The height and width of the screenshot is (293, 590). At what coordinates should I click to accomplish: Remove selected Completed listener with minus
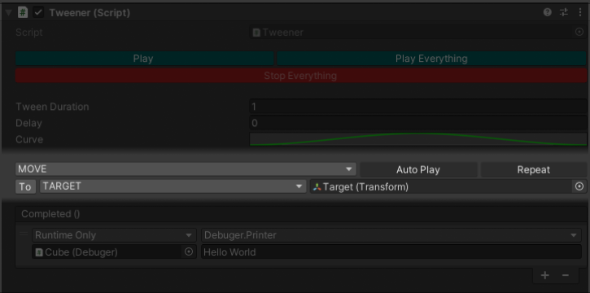565,275
